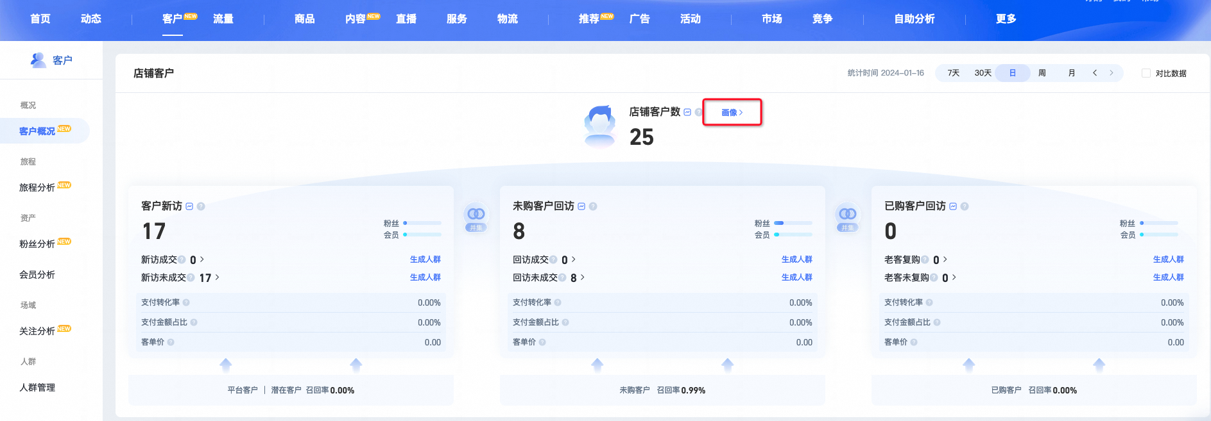Open 粉丝分析 in the sidebar

37,244
